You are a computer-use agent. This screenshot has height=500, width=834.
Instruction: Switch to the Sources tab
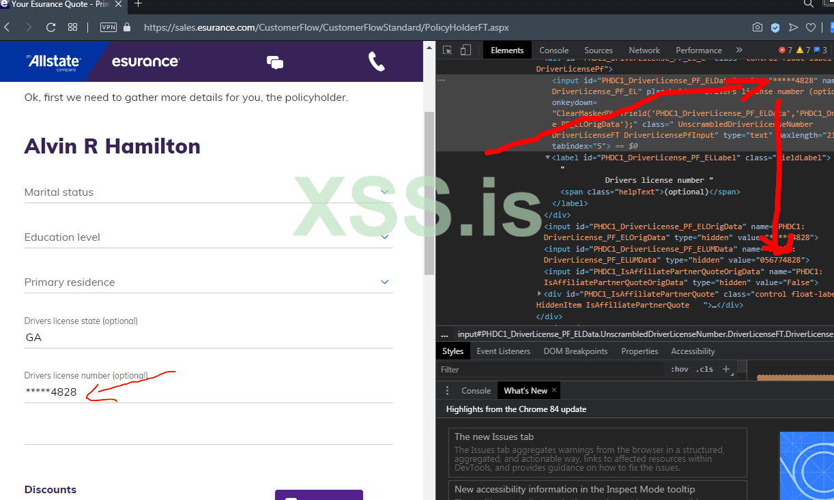(599, 50)
